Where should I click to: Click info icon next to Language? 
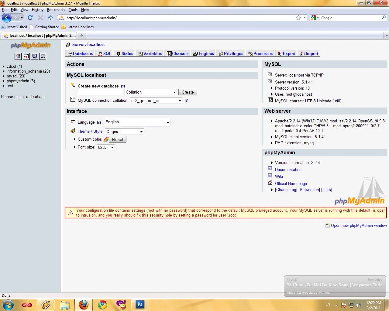[99, 122]
